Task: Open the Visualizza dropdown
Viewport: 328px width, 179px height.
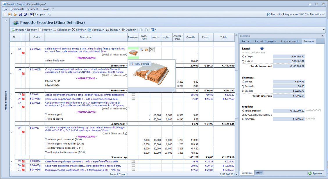Action: tap(96, 30)
